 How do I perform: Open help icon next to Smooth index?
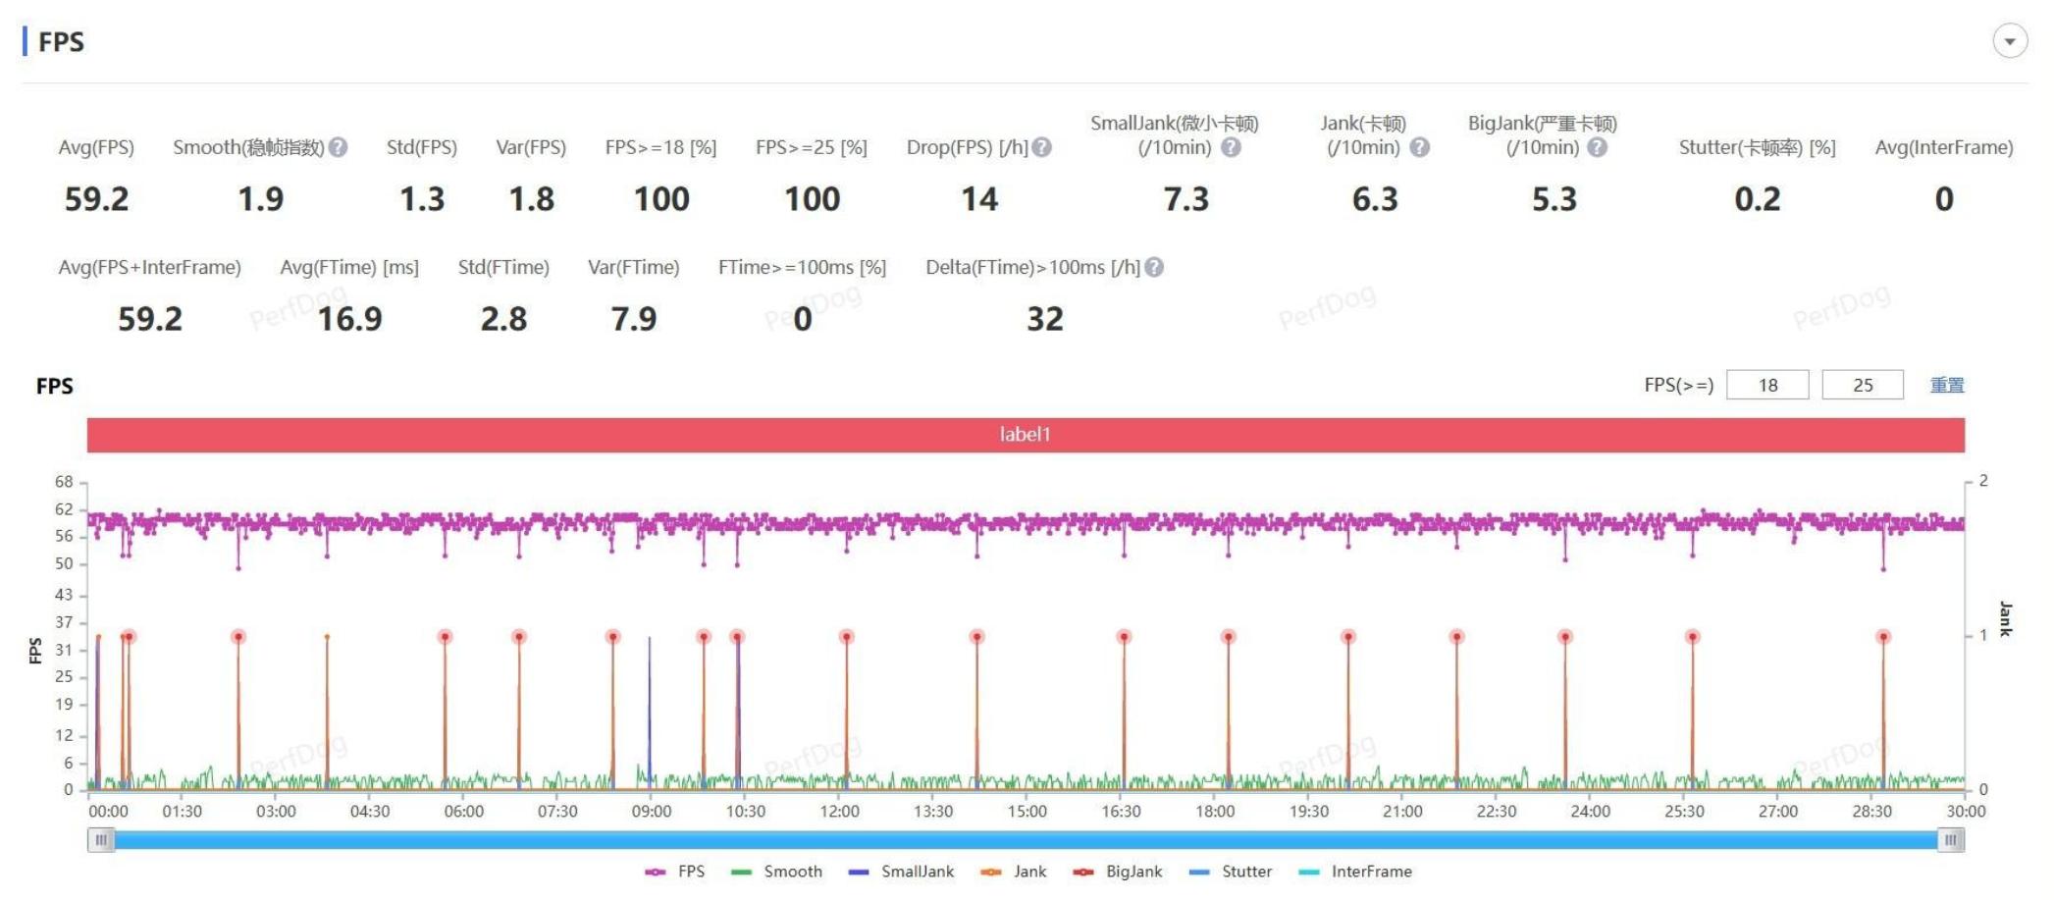pyautogui.click(x=339, y=147)
